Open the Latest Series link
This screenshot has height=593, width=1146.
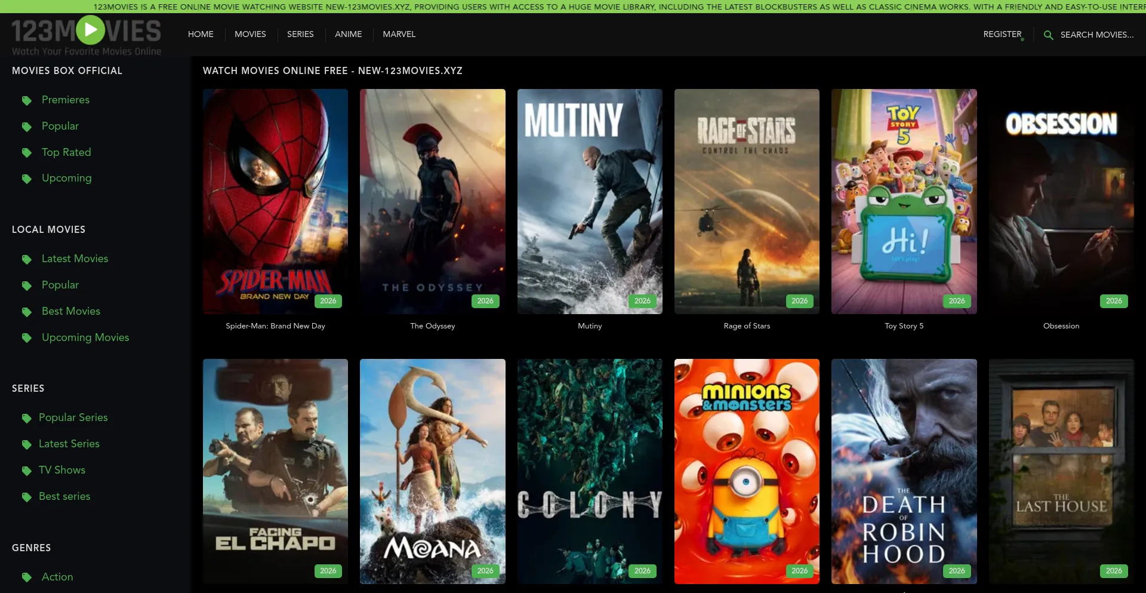69,444
